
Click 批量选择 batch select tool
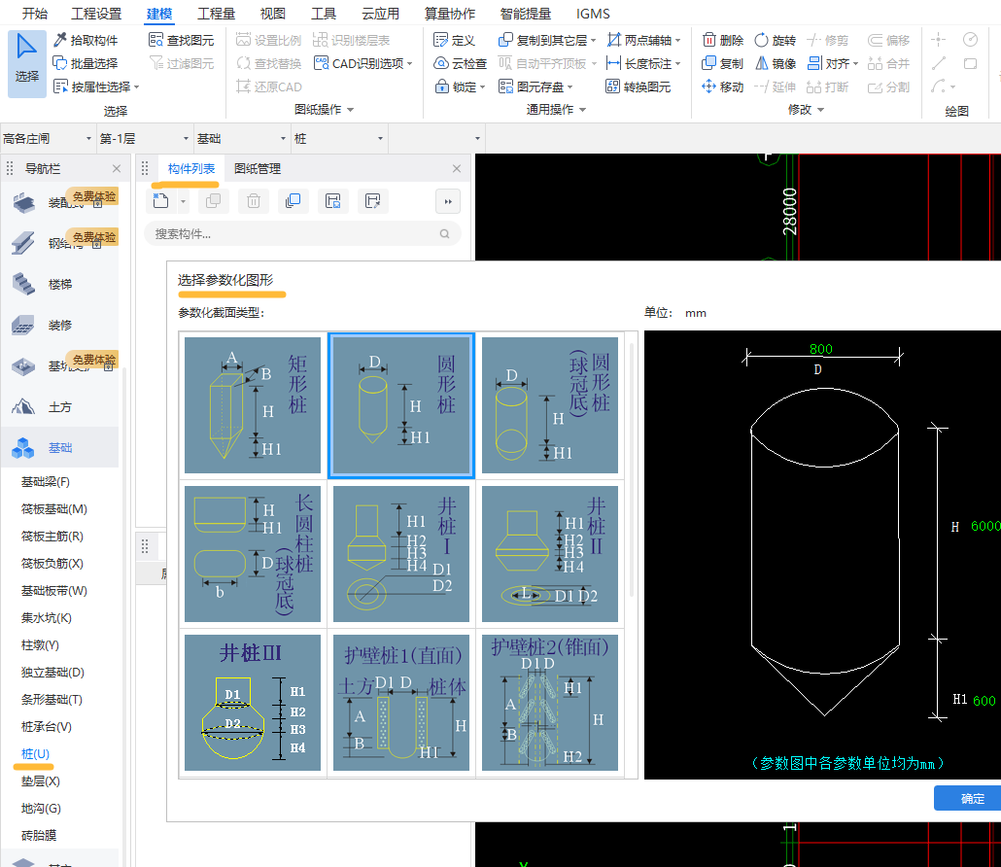coord(86,63)
